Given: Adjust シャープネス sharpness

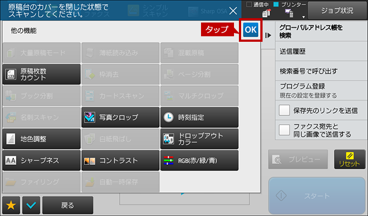Looking at the screenshot, I should [x=42, y=160].
